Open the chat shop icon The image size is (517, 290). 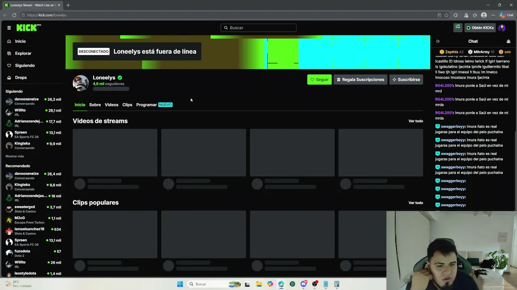pos(509,41)
